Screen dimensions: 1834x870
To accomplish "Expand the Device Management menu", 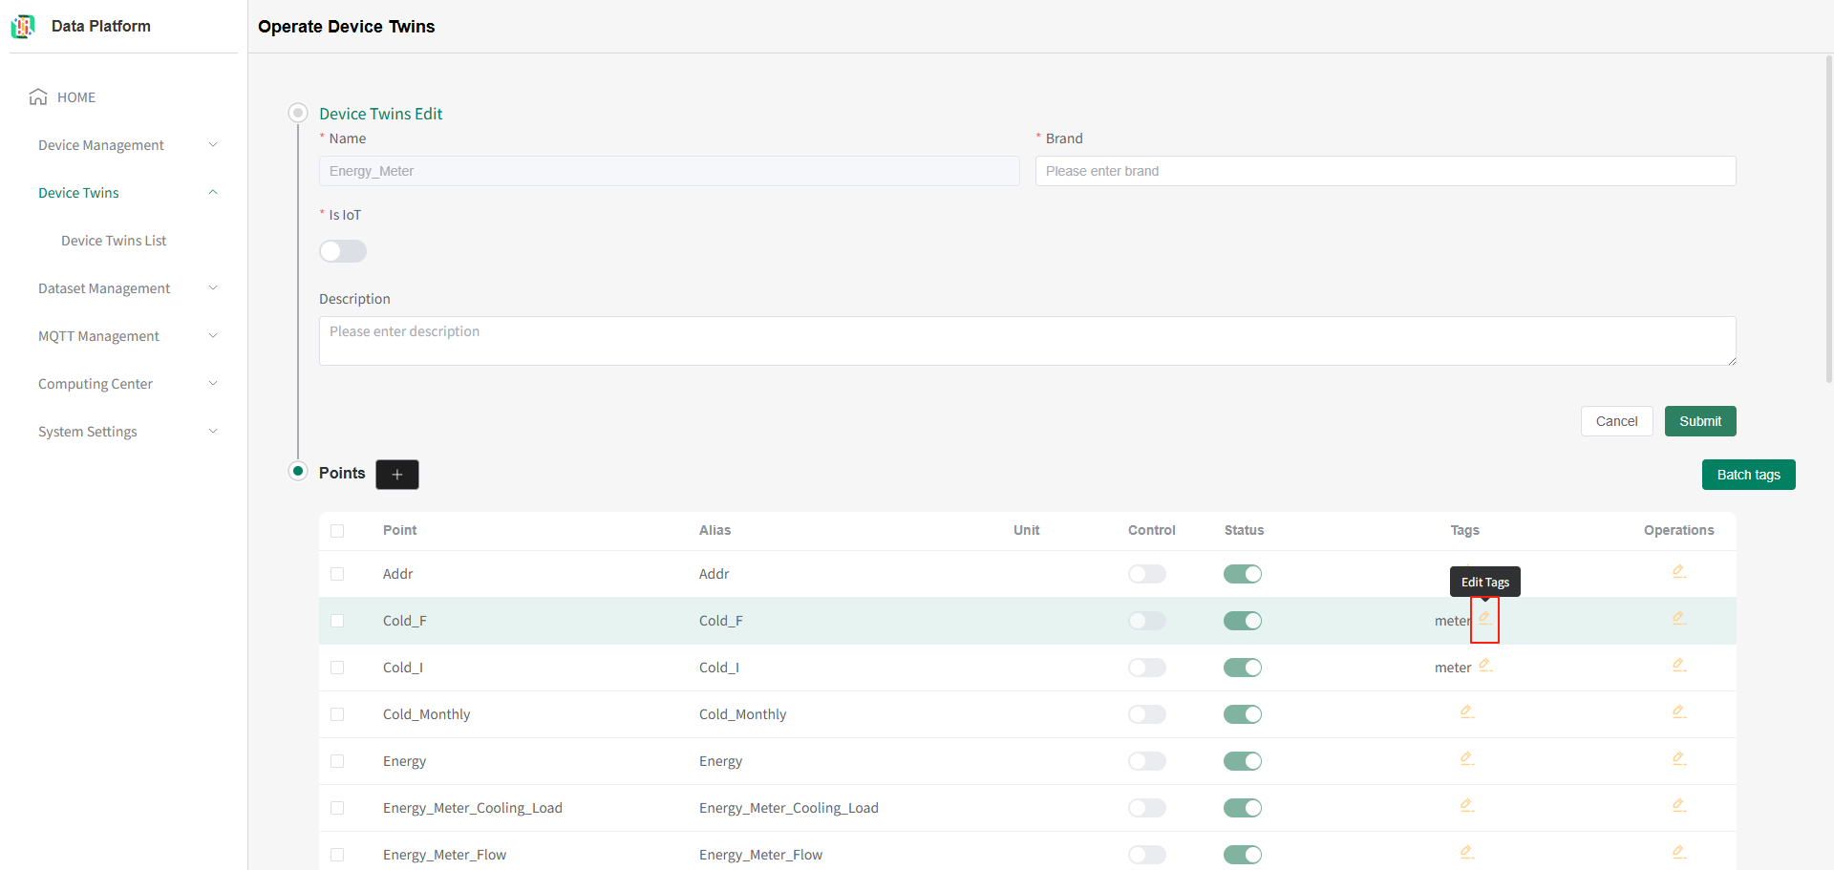I will coord(127,145).
